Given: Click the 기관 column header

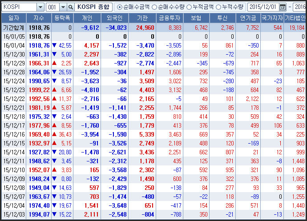Looking at the screenshot, I should [x=142, y=18].
